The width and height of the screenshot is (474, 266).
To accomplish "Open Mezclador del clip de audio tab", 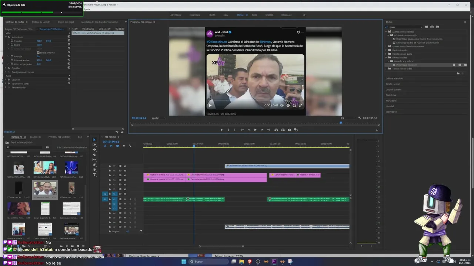I will pos(100,22).
